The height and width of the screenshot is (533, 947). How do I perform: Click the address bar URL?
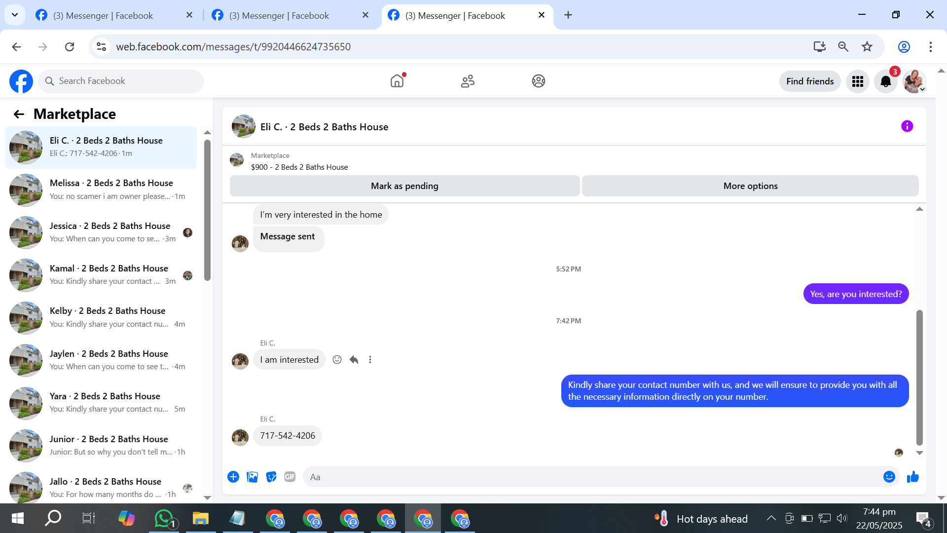click(x=233, y=47)
